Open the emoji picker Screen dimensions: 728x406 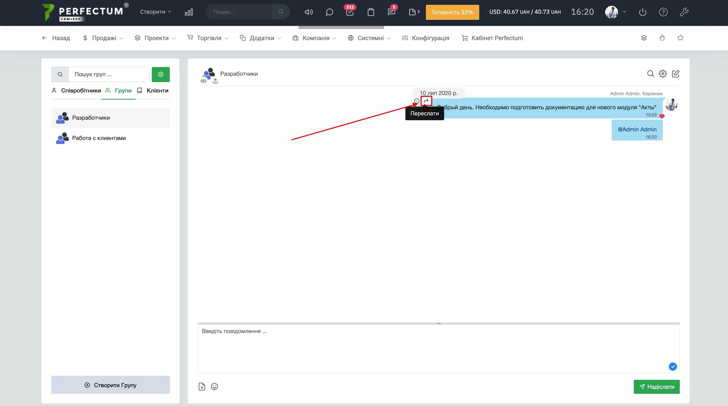pos(214,386)
